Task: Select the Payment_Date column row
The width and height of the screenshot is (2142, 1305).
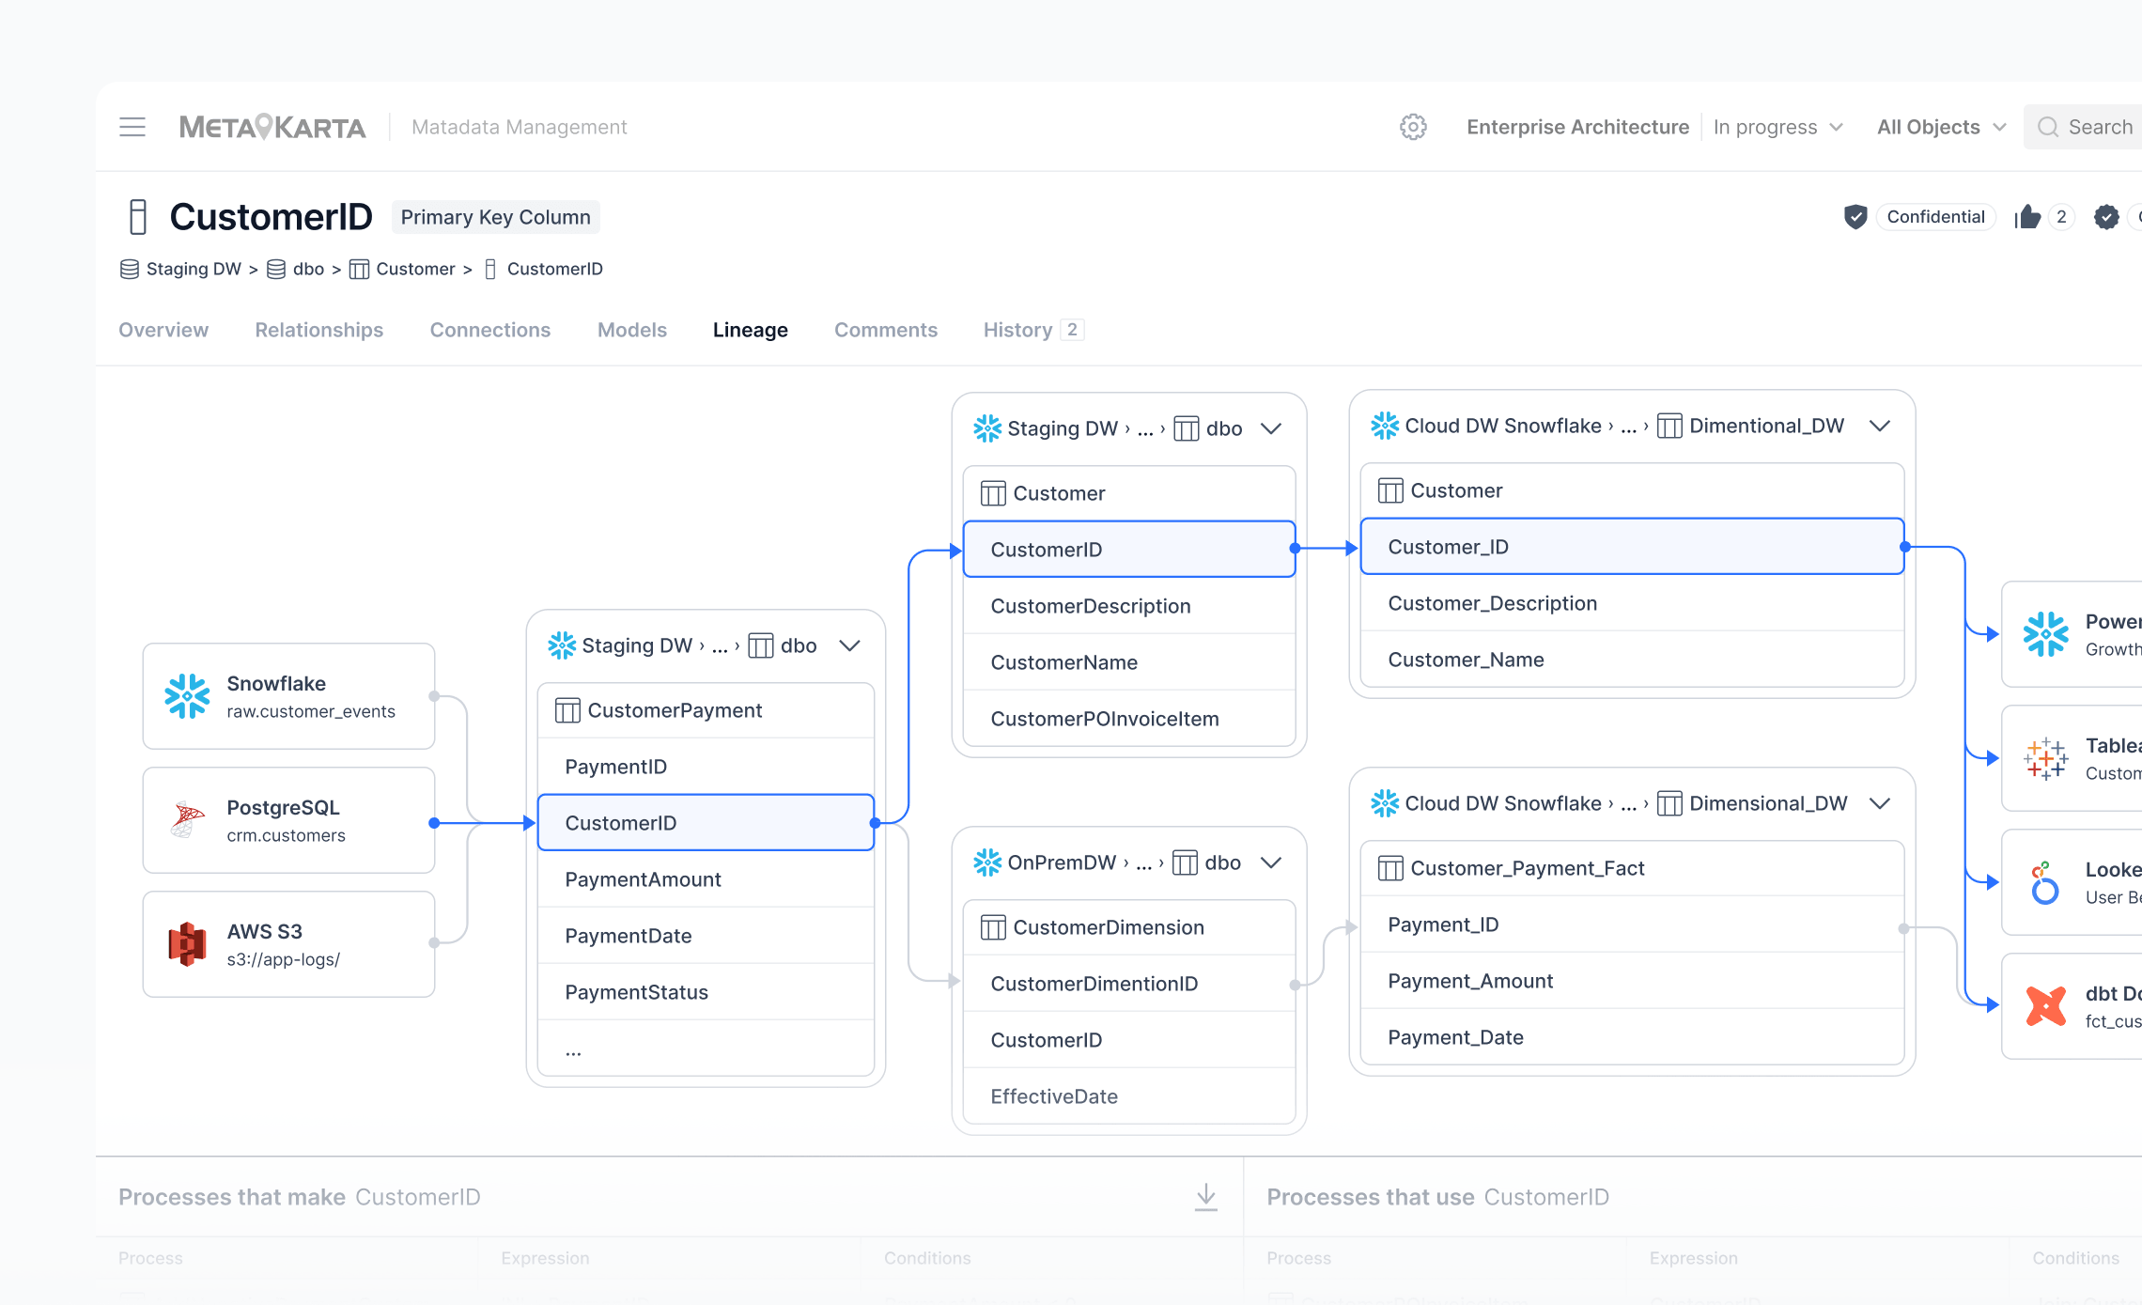Action: click(1632, 1037)
